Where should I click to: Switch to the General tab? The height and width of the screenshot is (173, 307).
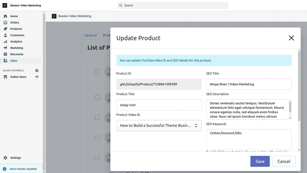[90, 35]
